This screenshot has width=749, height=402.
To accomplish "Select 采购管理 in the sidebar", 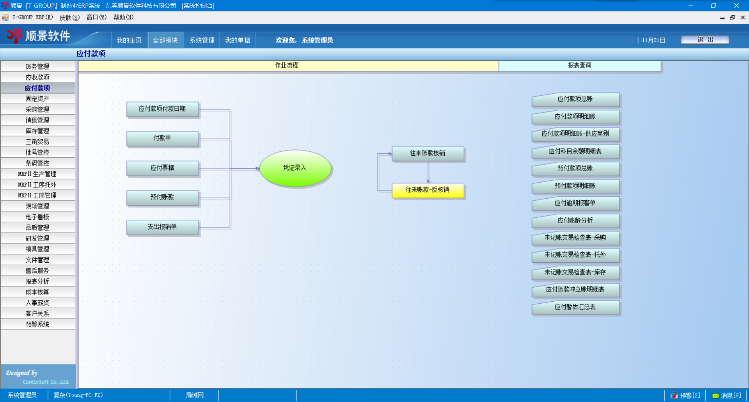I will pos(37,110).
